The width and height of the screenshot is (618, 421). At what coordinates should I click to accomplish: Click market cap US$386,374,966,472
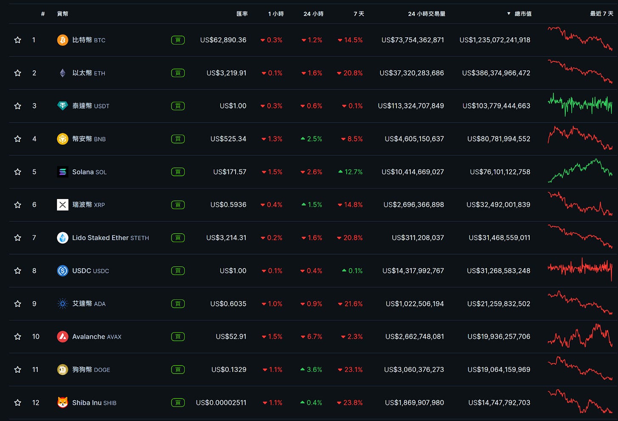coord(496,73)
